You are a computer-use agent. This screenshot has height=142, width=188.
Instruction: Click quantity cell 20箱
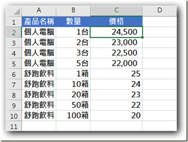tap(73, 95)
